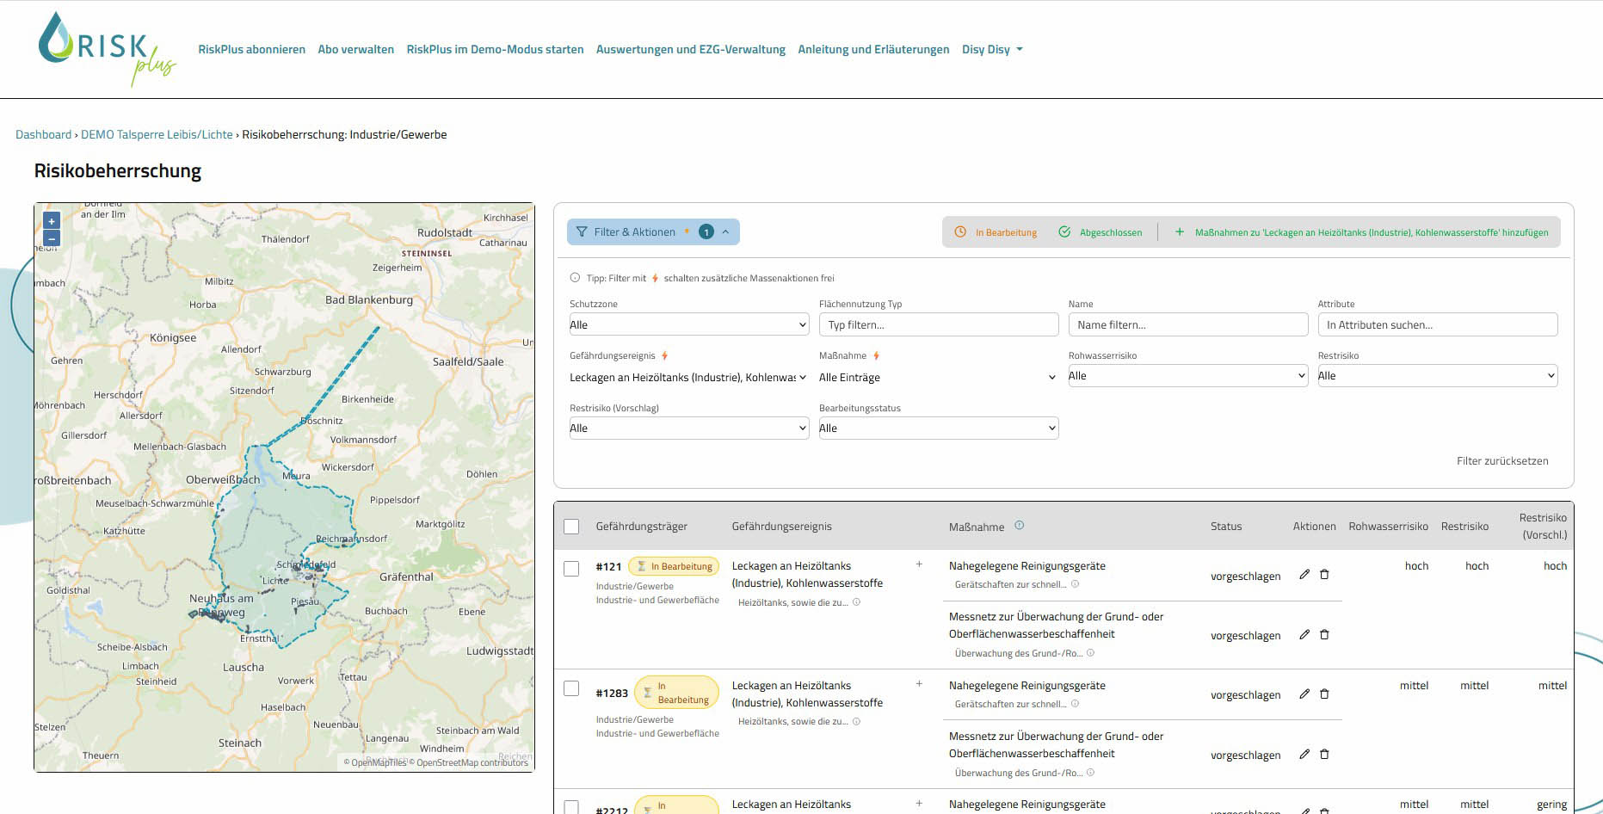Click trash icon for #1283 Nahegelegene Reinigungsgeräte

pyautogui.click(x=1324, y=694)
